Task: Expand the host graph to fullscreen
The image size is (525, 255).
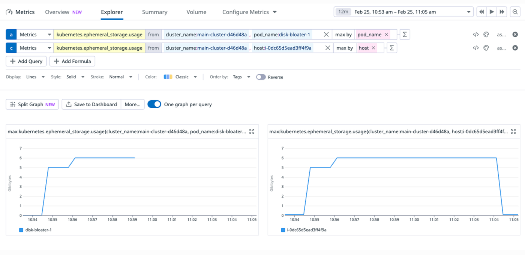Action: (514, 131)
